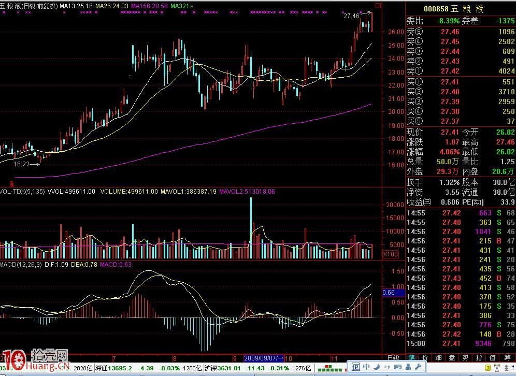
Task: Click the MA156:20.58 indicator label
Action: point(149,6)
